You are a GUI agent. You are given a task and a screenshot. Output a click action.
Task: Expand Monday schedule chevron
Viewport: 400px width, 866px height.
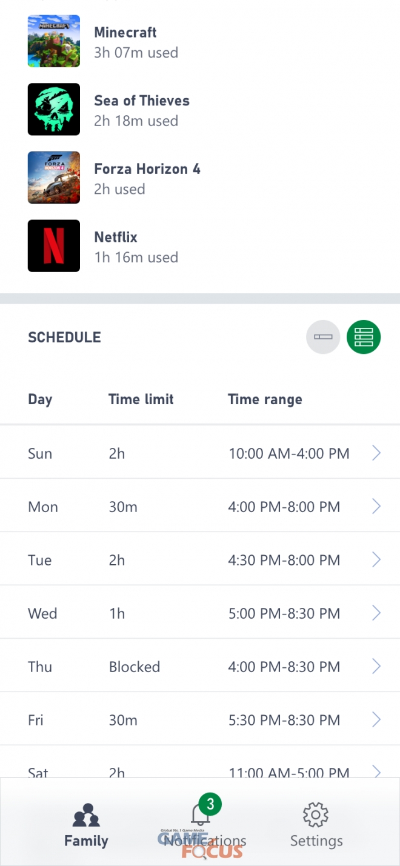(x=376, y=506)
